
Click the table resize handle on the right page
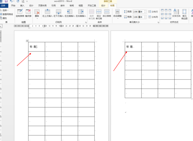192,99
